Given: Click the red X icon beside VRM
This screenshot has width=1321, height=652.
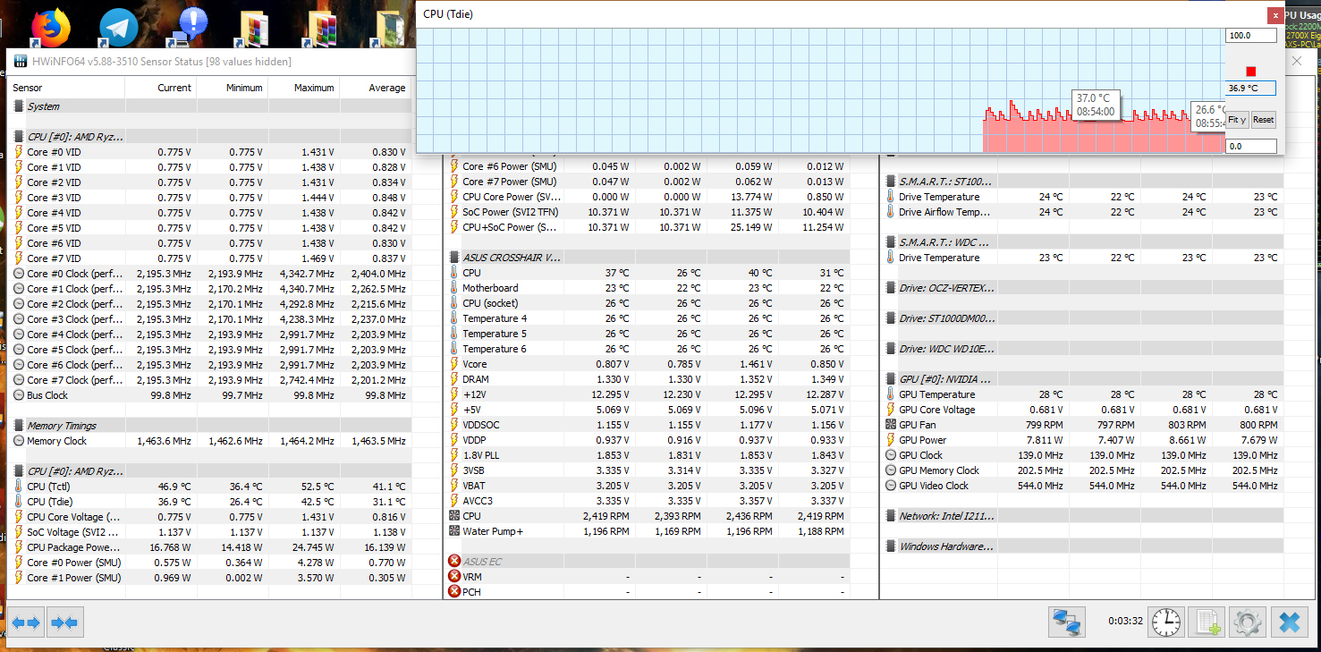Looking at the screenshot, I should click(454, 577).
